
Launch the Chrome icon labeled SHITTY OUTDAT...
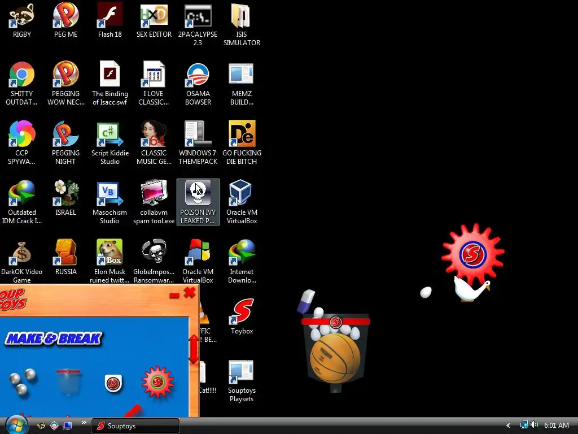coord(22,84)
